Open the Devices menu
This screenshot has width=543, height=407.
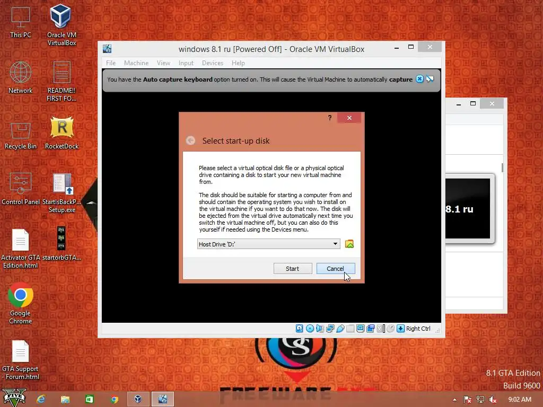pos(213,63)
